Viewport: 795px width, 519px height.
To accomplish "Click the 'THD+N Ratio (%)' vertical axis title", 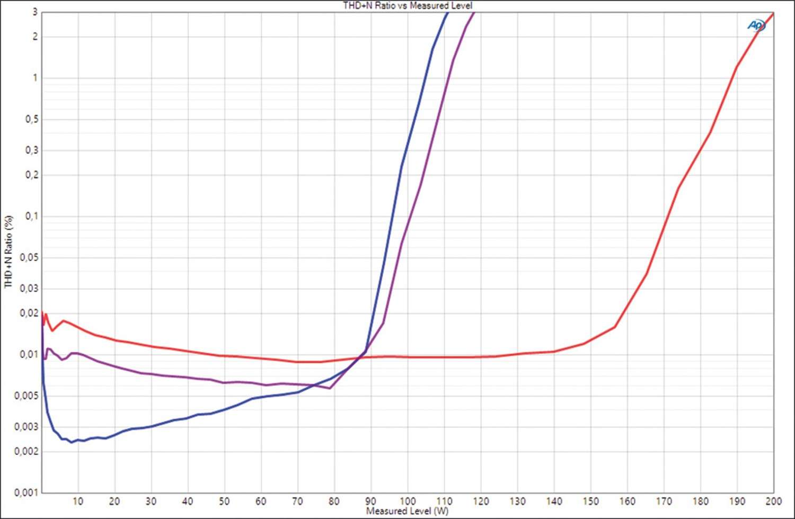I will (x=8, y=252).
